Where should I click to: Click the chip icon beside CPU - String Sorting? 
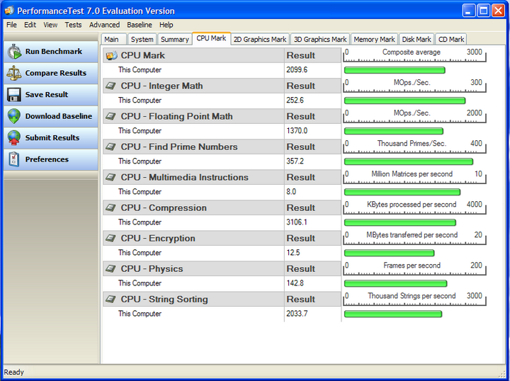click(110, 300)
